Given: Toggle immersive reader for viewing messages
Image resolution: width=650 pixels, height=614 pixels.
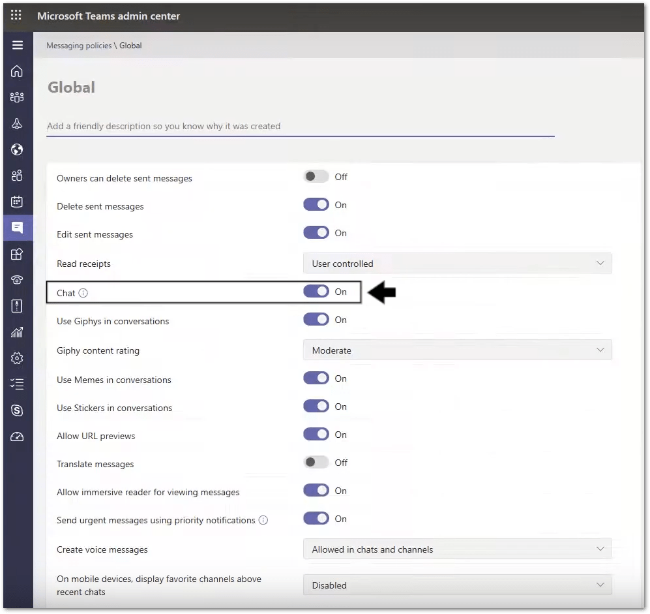Looking at the screenshot, I should [316, 491].
